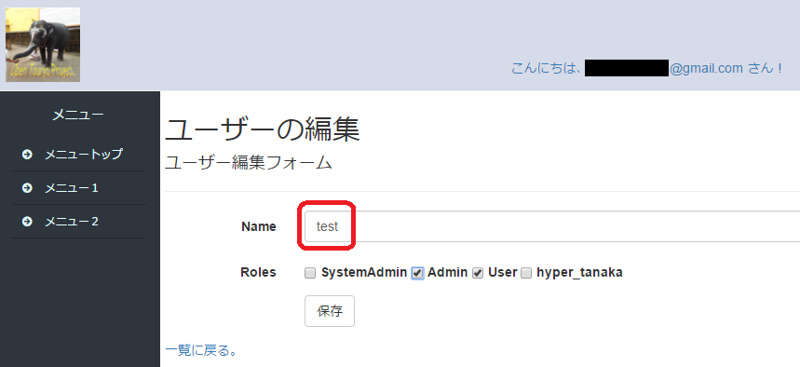Image resolution: width=800 pixels, height=367 pixels.
Task: Open the メニュー1 sidebar item
Action: tap(78, 188)
